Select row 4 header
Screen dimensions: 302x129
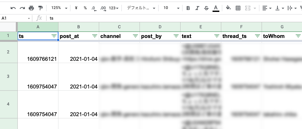[x=8, y=104]
